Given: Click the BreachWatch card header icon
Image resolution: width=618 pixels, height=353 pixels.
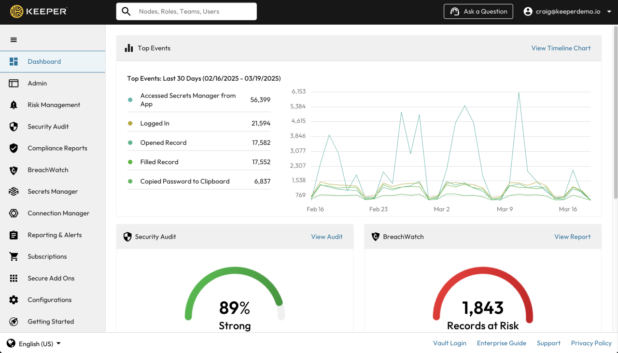Looking at the screenshot, I should (376, 237).
